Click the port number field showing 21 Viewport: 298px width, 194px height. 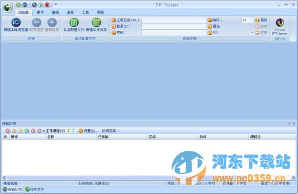point(248,20)
